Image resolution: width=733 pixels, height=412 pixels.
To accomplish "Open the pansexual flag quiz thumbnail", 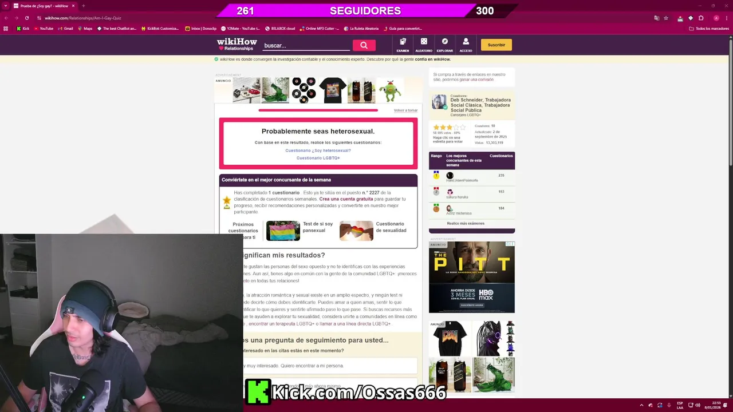I will tap(283, 231).
